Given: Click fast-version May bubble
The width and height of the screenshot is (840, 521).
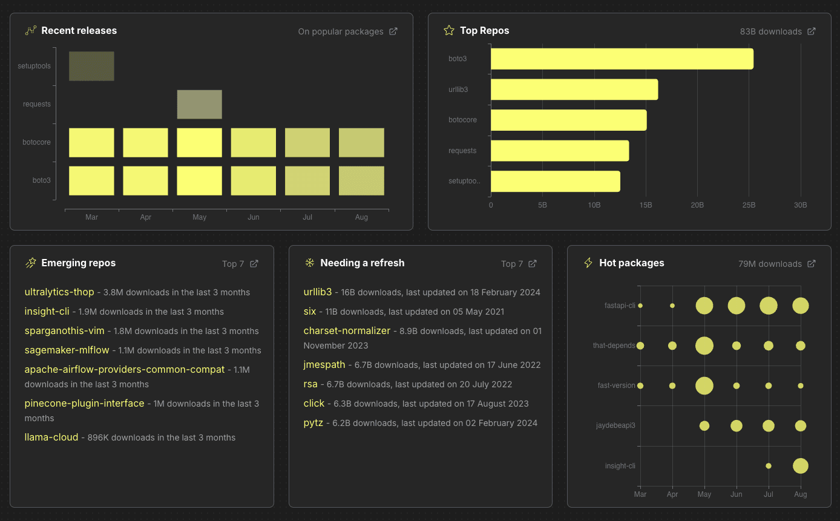Looking at the screenshot, I should pyautogui.click(x=704, y=385).
